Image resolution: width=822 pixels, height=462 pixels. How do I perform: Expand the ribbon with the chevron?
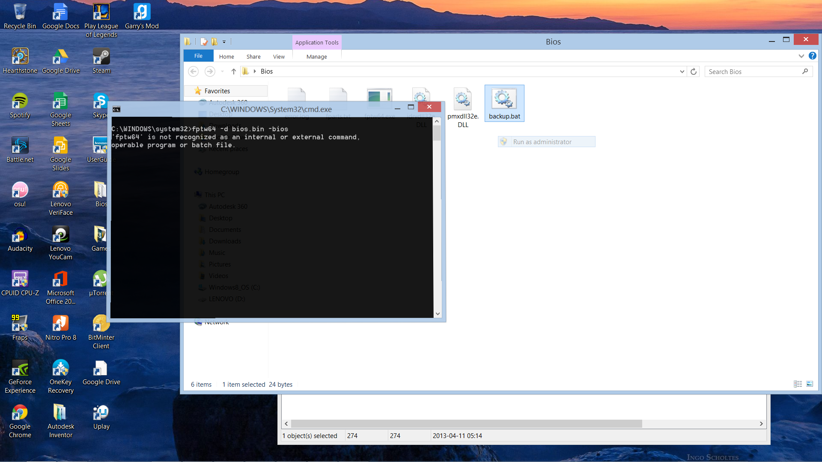[x=801, y=56]
